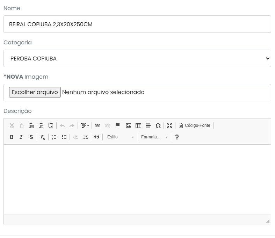
Task: Expand the Estilo styles dropdown
Action: click(x=120, y=137)
